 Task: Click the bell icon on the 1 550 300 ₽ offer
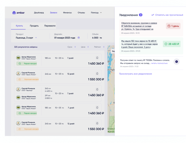tap(97, 73)
